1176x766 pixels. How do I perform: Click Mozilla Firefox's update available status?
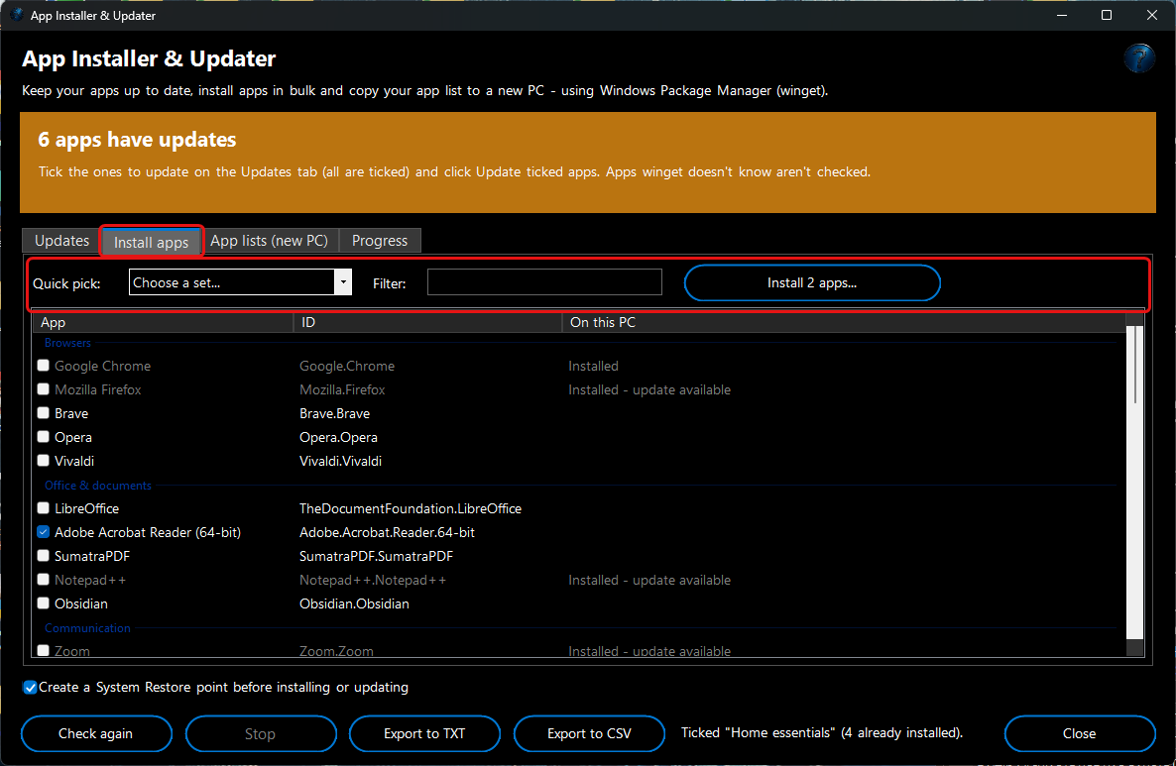click(649, 389)
